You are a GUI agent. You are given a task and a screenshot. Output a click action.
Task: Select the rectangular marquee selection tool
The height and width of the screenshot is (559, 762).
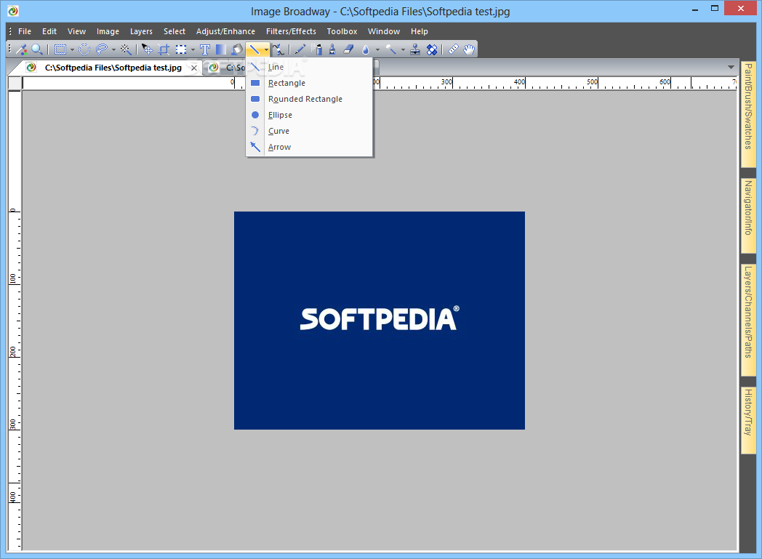tap(60, 49)
